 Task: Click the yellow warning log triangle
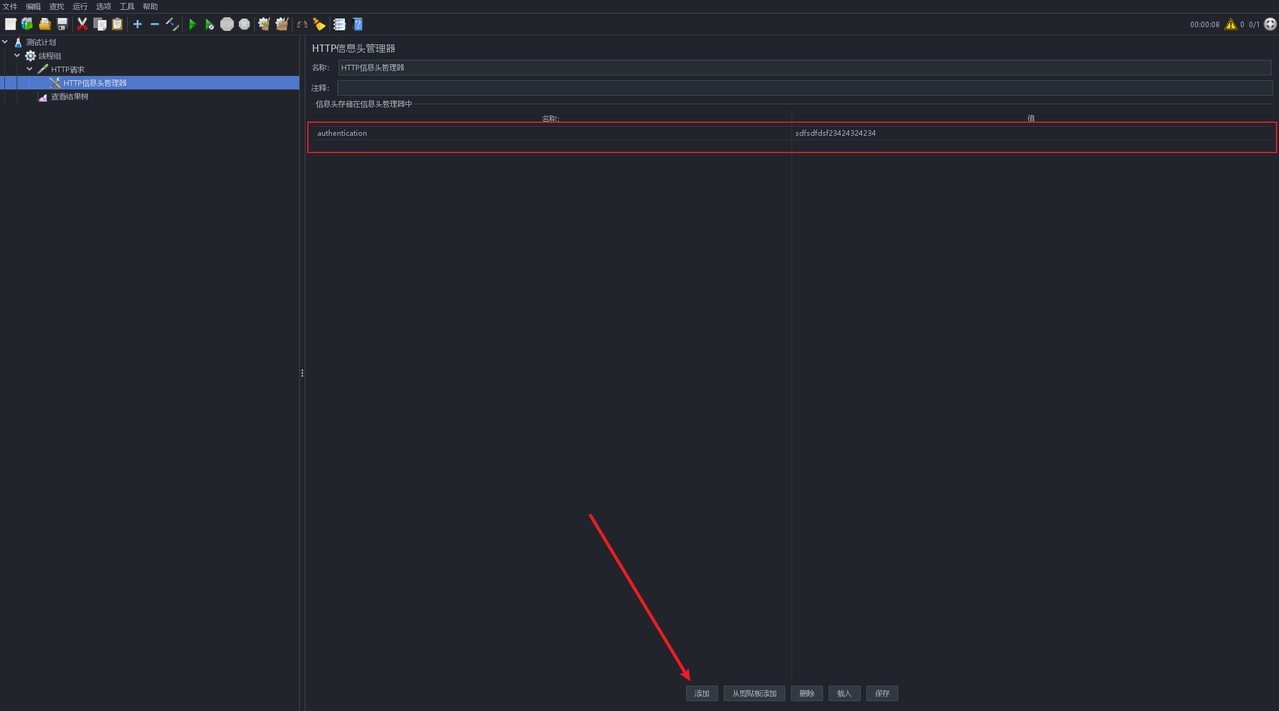1230,25
